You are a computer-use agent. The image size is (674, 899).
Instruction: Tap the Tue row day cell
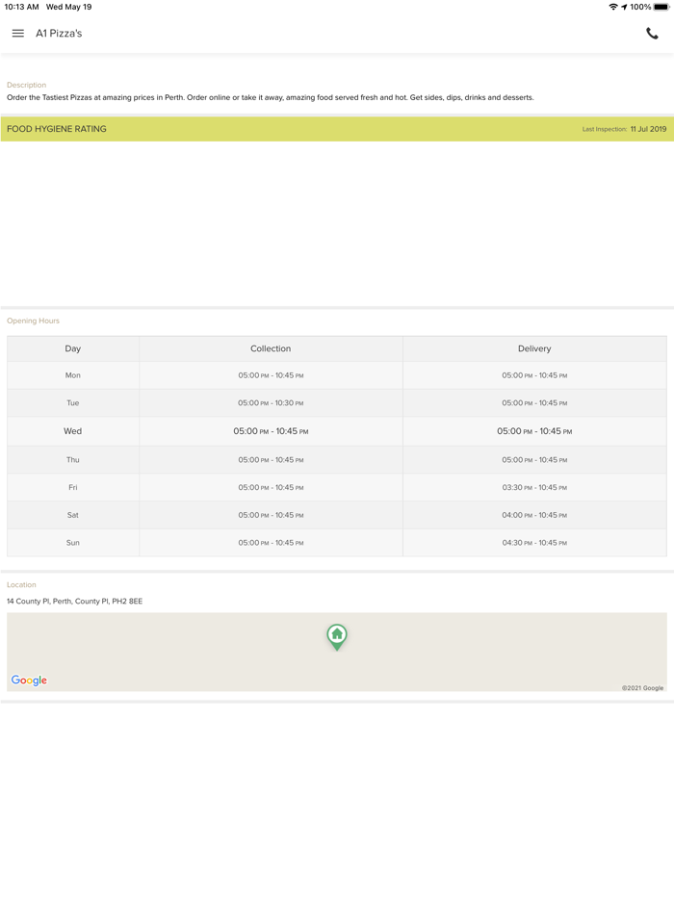coord(73,403)
